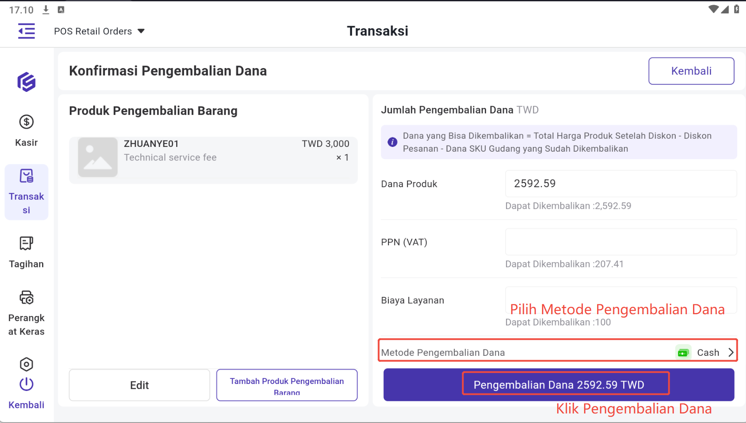Select the Transaksi sidebar icon

(x=26, y=176)
